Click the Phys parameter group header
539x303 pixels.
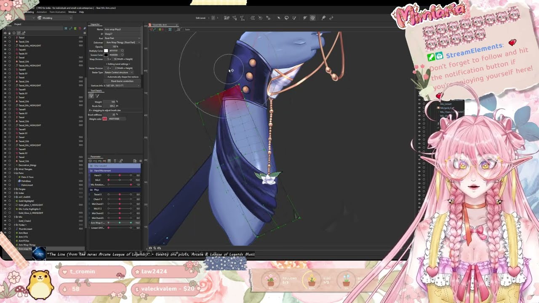115,190
